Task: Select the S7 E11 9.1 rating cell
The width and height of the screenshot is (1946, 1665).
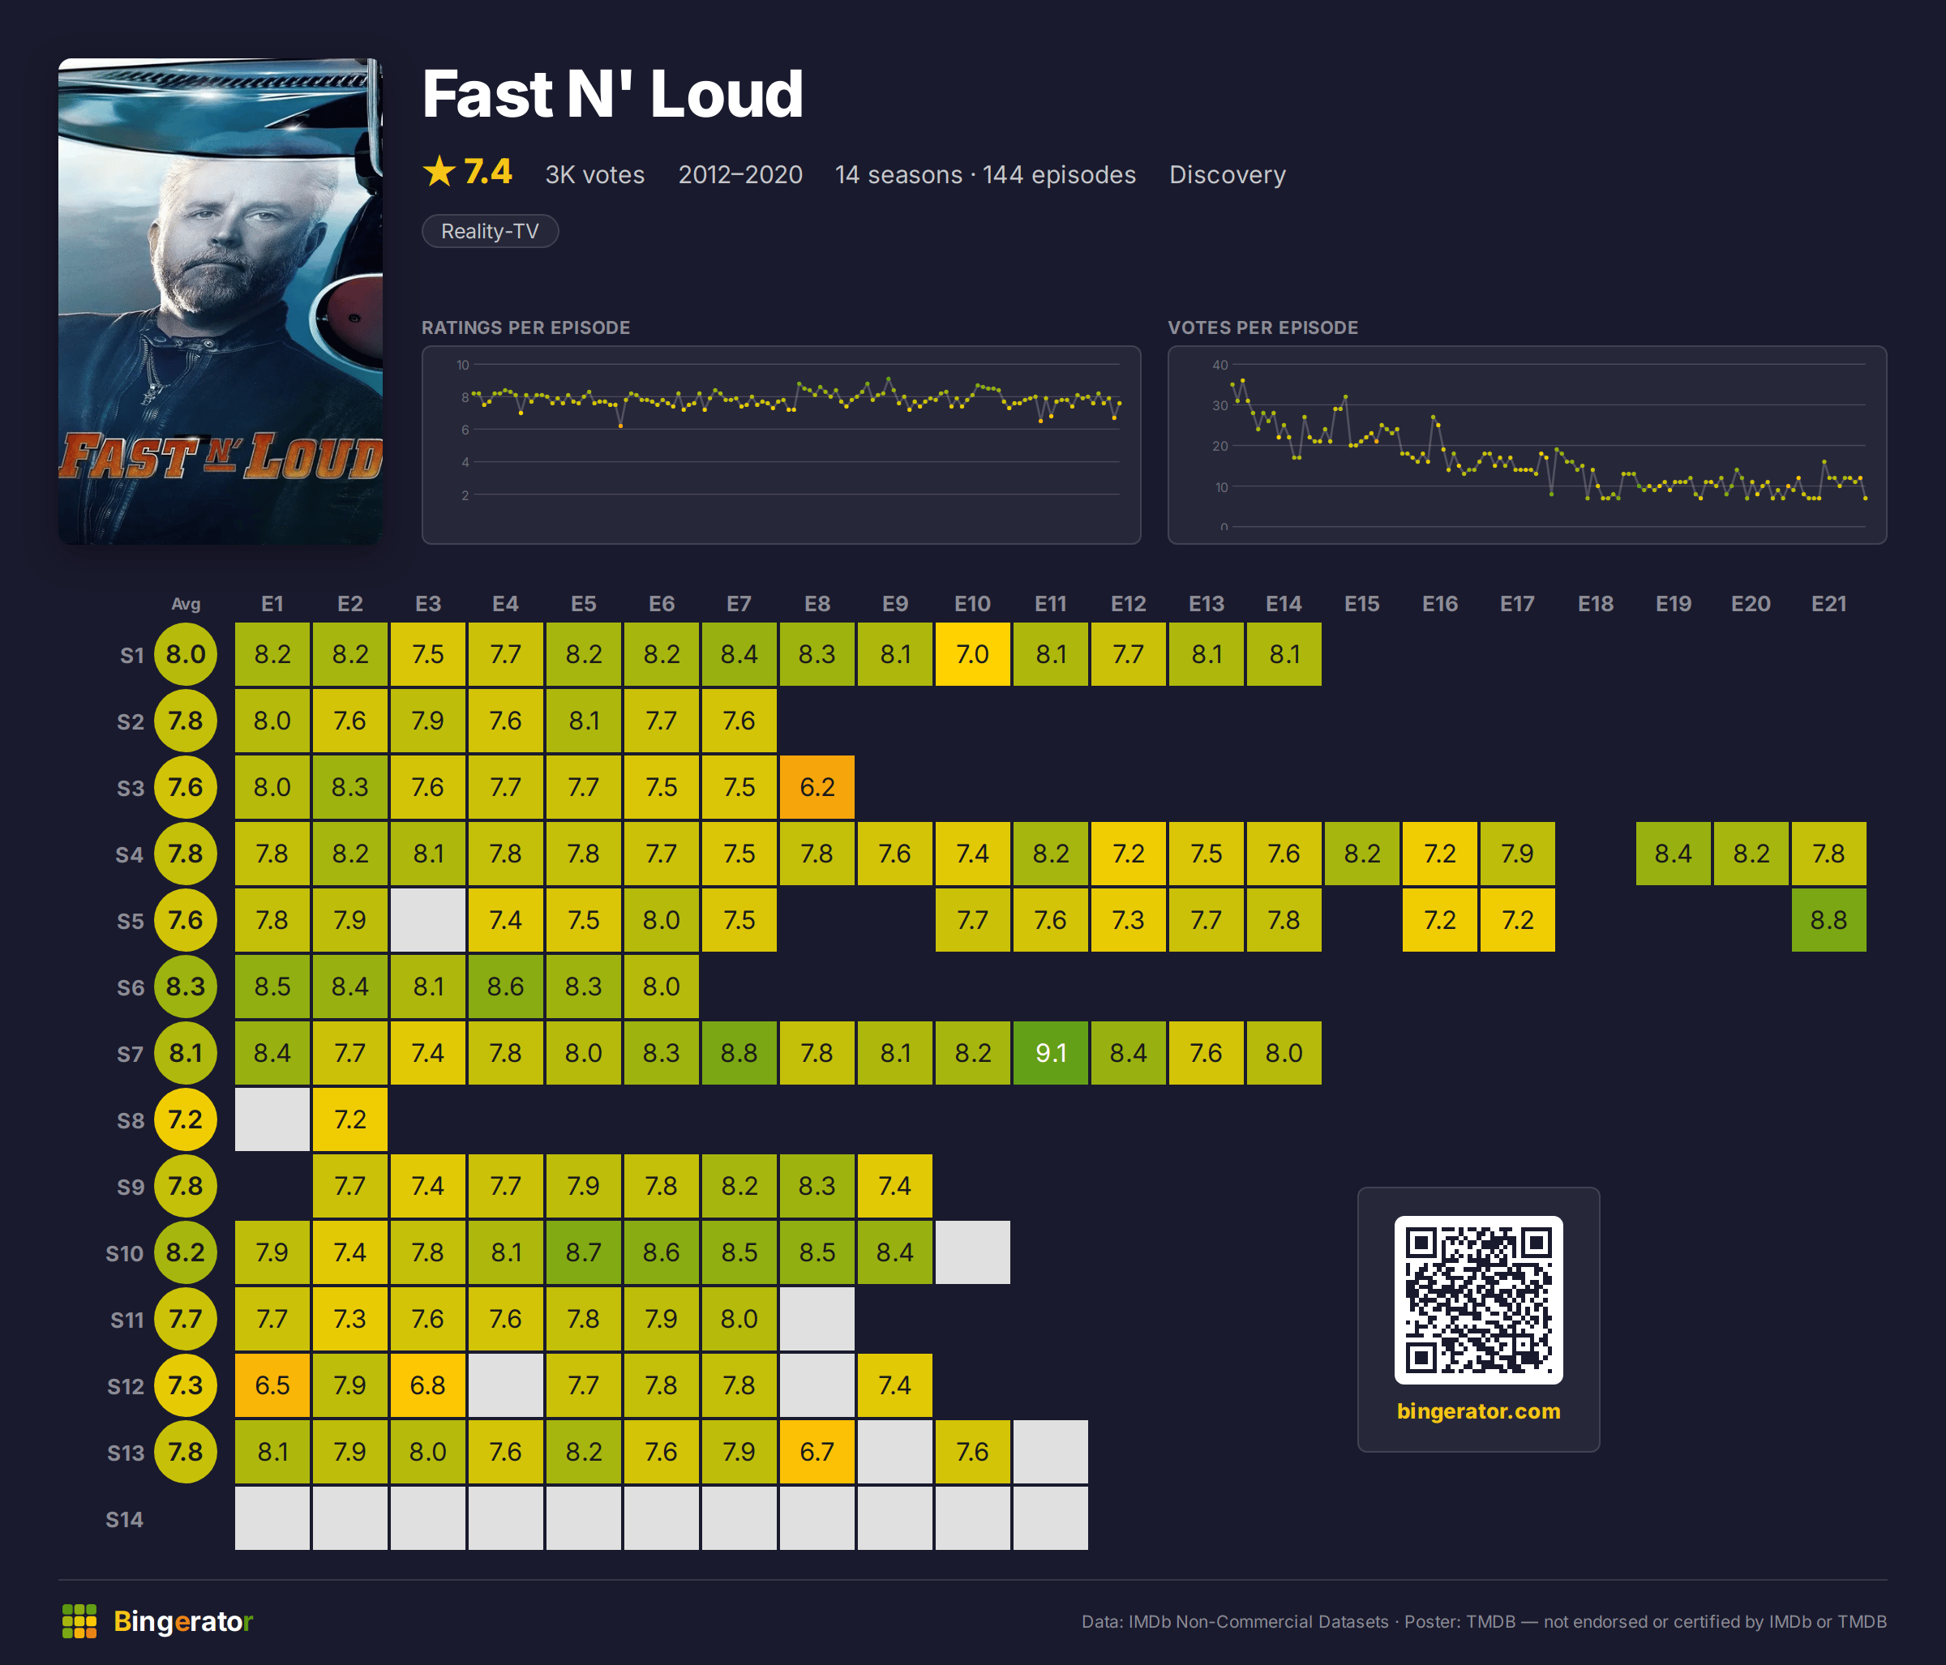Action: (1050, 1053)
